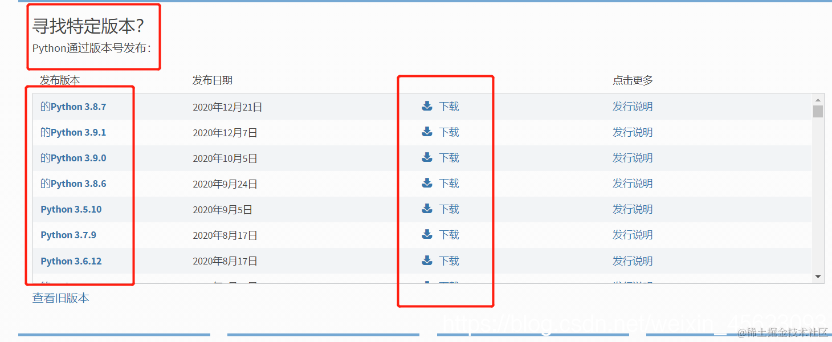
Task: Click 下载 text for Python 3.6.12
Action: 449,261
